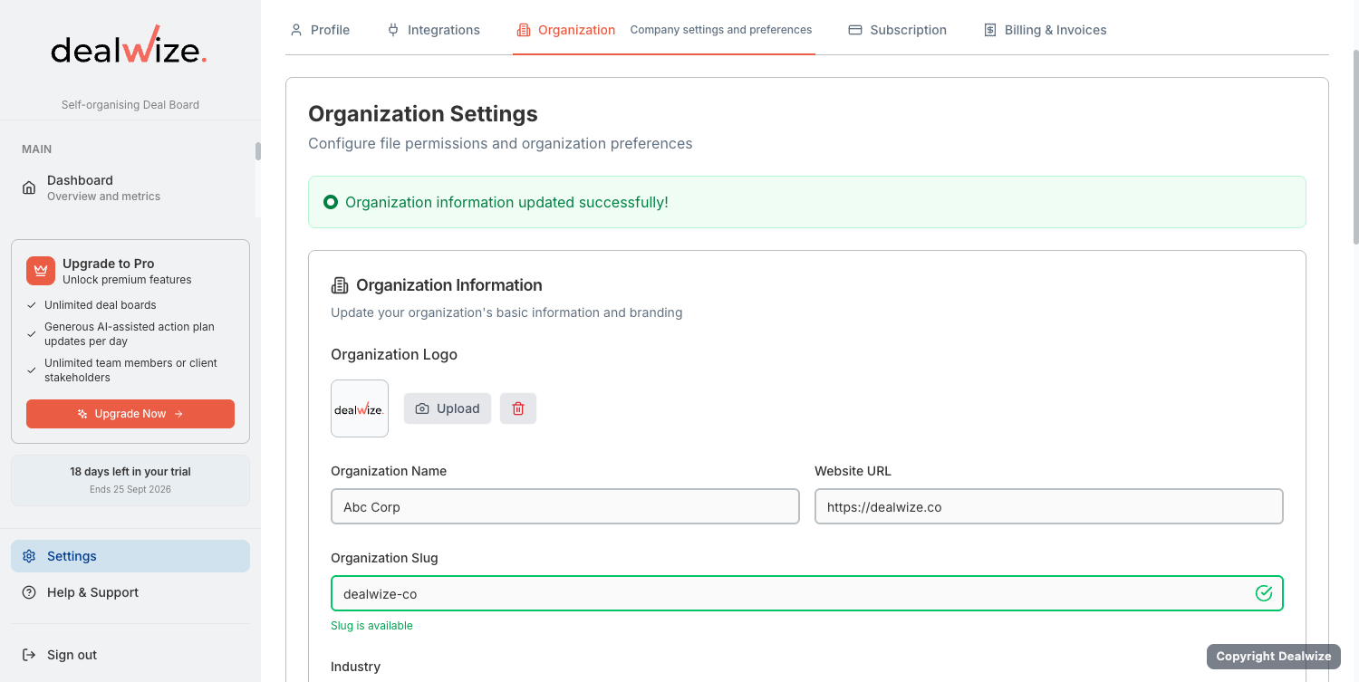Go to the Subscription tab
Image resolution: width=1359 pixels, height=682 pixels.
coord(898,30)
